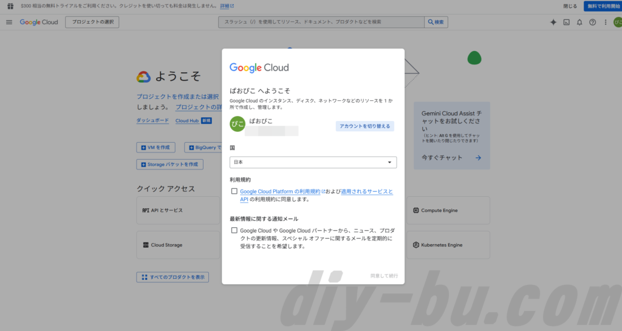Open the three-dot settings menu
Viewport: 622px width, 331px height.
point(606,22)
